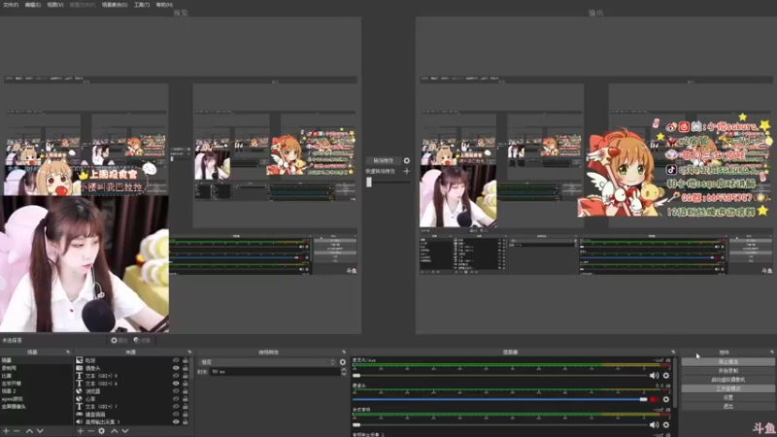The width and height of the screenshot is (777, 437).
Task: Pop out the controls dock panel
Action: pyautogui.click(x=771, y=352)
